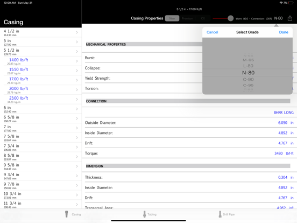297x223 pixels.
Task: Open the 10 3/4 in casing row
Action: pos(41,195)
